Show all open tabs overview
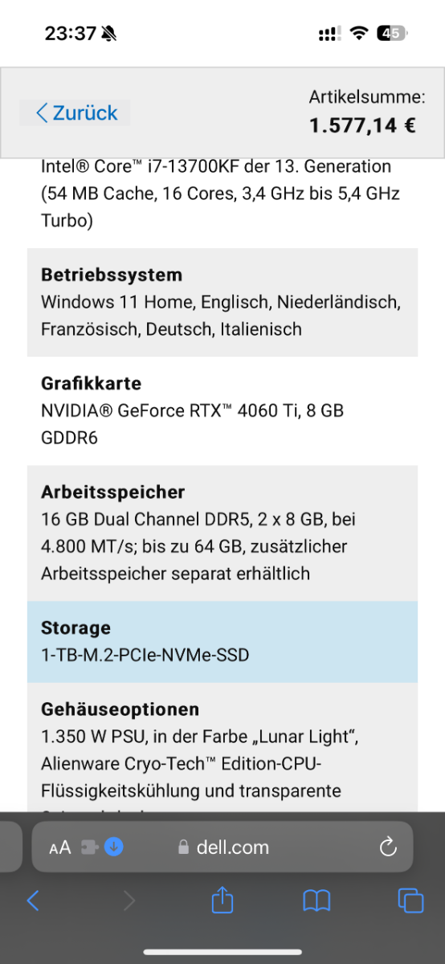The height and width of the screenshot is (964, 445). [x=410, y=901]
